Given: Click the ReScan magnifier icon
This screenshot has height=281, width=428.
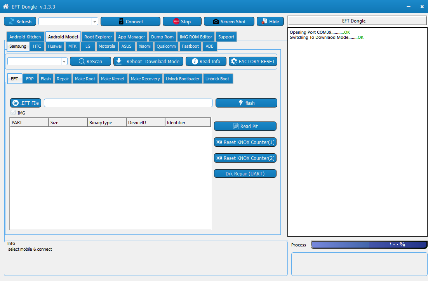Looking at the screenshot, I should (82, 61).
